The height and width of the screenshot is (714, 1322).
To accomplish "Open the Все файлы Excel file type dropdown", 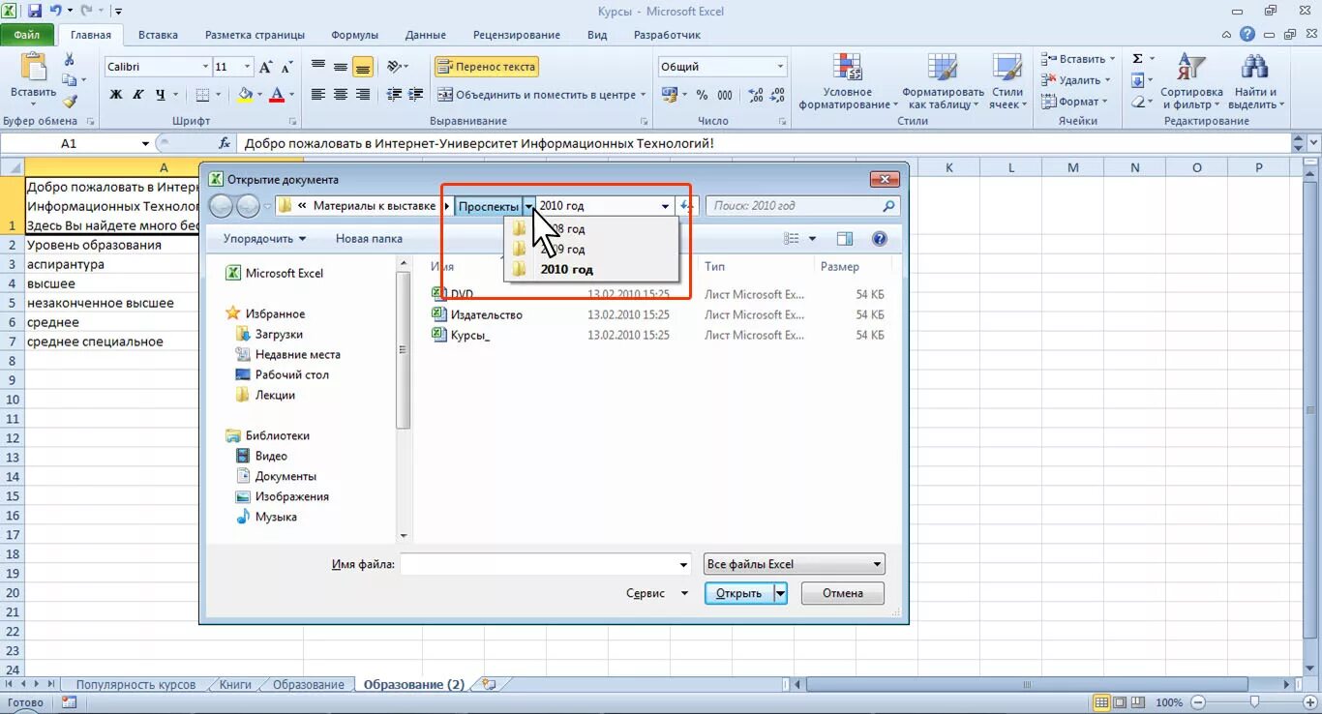I will tap(795, 564).
